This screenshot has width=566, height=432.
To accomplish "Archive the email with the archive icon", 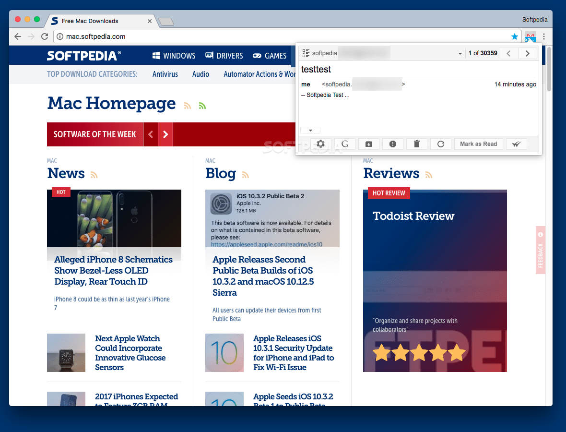I will (x=368, y=144).
